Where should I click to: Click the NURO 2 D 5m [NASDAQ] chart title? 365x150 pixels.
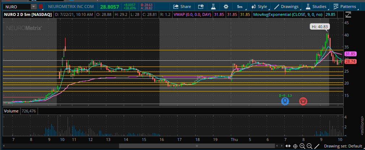(x=27, y=15)
